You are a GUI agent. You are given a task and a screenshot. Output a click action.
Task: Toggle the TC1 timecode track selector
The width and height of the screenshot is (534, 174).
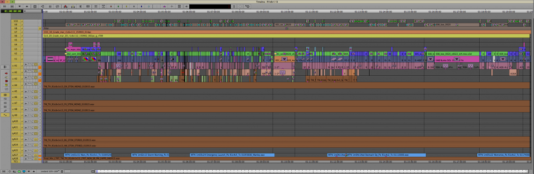click(x=15, y=161)
